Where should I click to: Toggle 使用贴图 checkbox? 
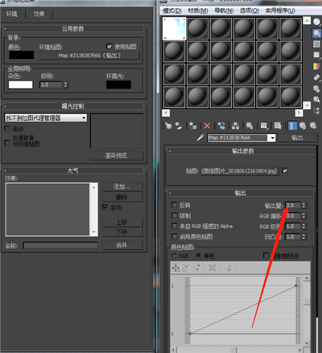tap(109, 46)
